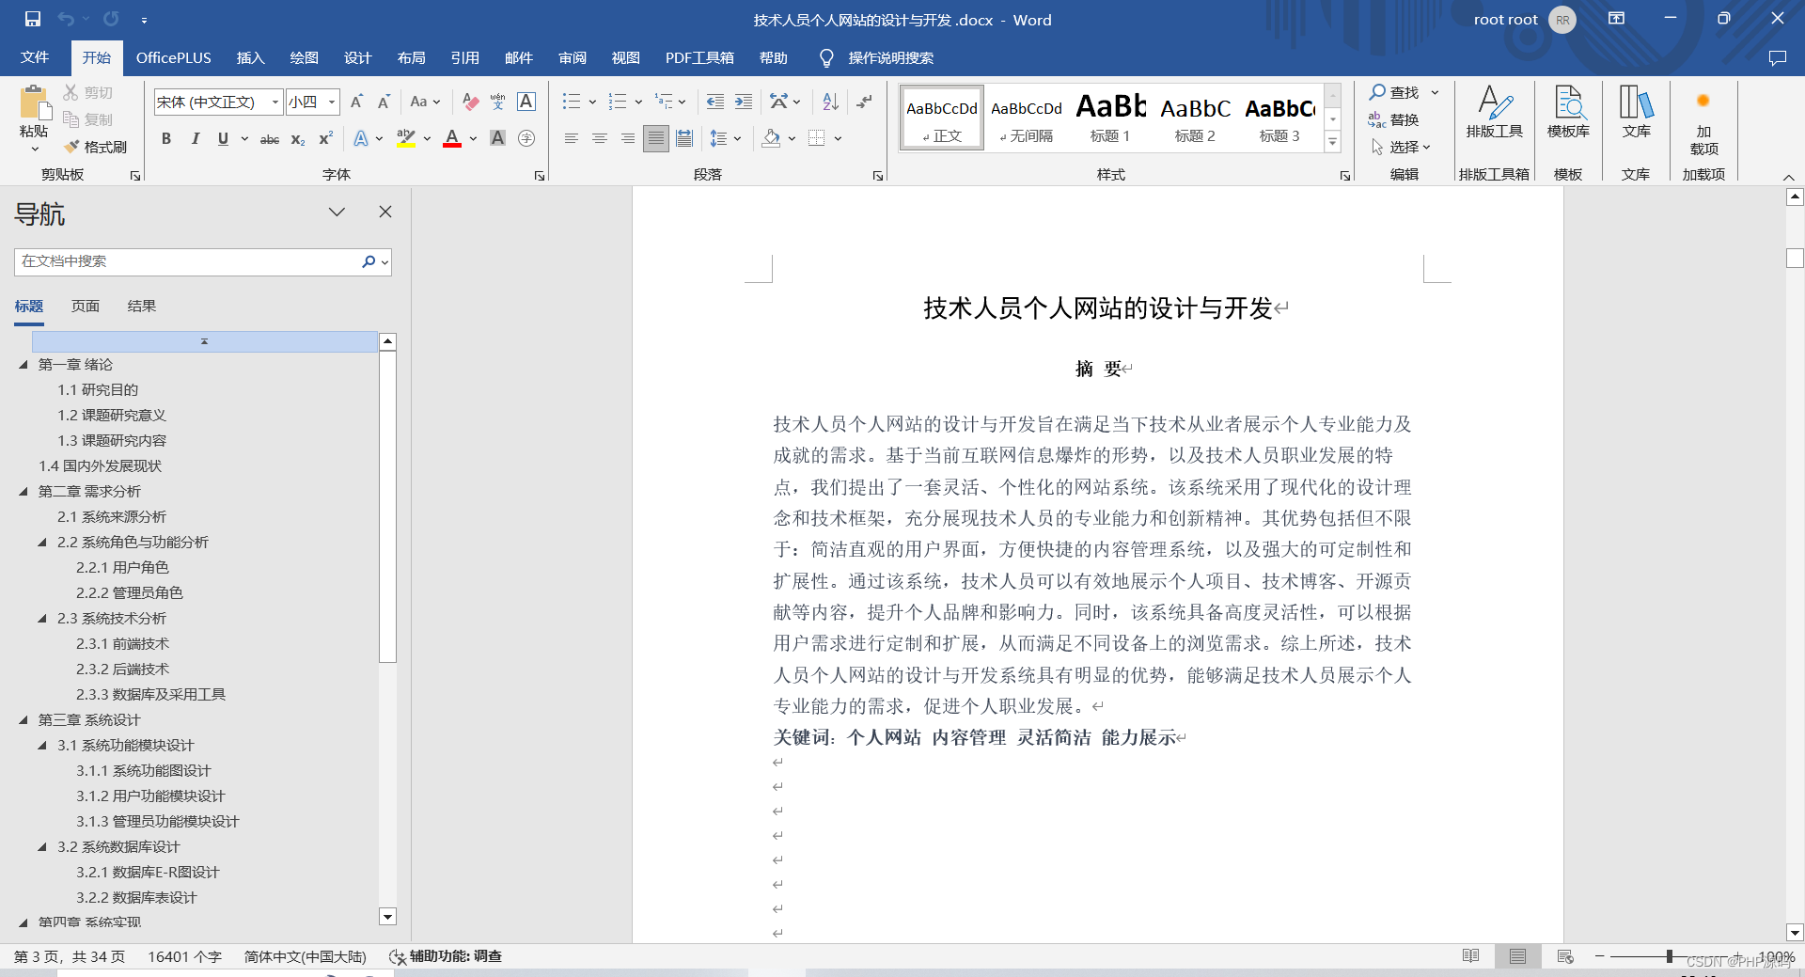The image size is (1805, 977).
Task: Apply yellow text highlight color
Action: tap(406, 139)
